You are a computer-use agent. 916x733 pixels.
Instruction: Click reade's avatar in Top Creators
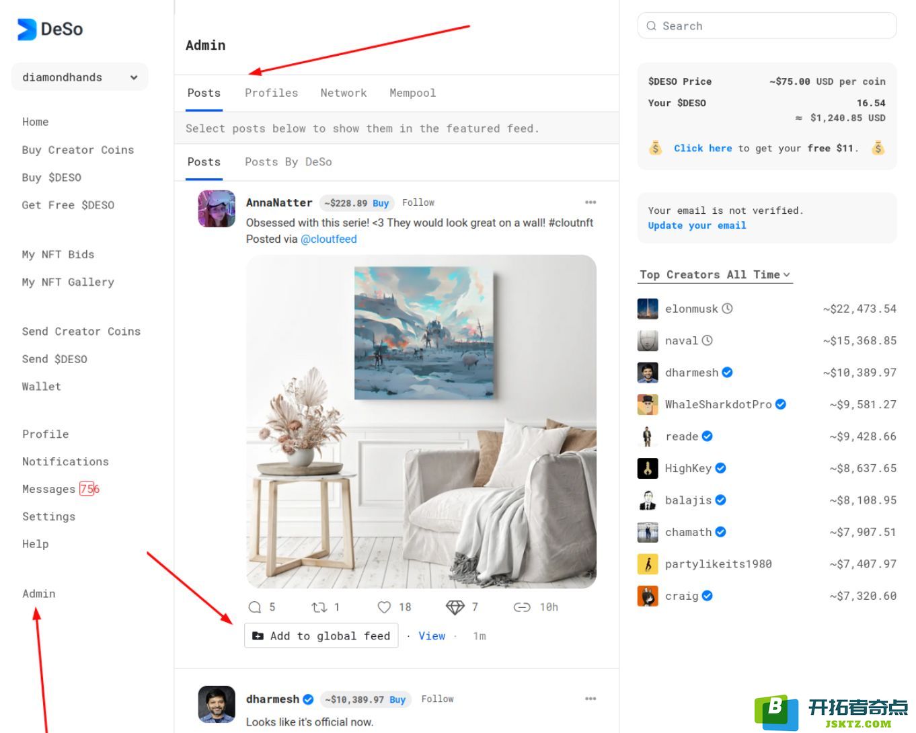click(648, 436)
